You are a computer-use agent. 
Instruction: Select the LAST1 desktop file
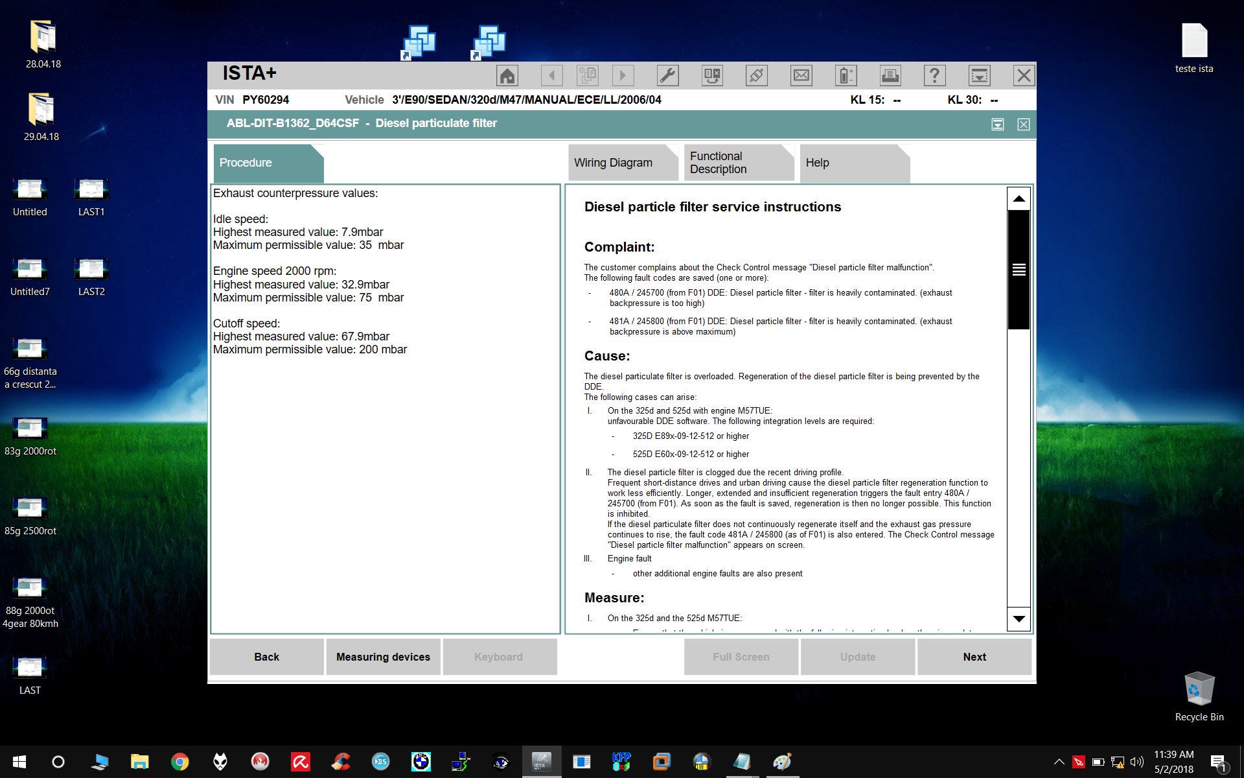pyautogui.click(x=91, y=198)
